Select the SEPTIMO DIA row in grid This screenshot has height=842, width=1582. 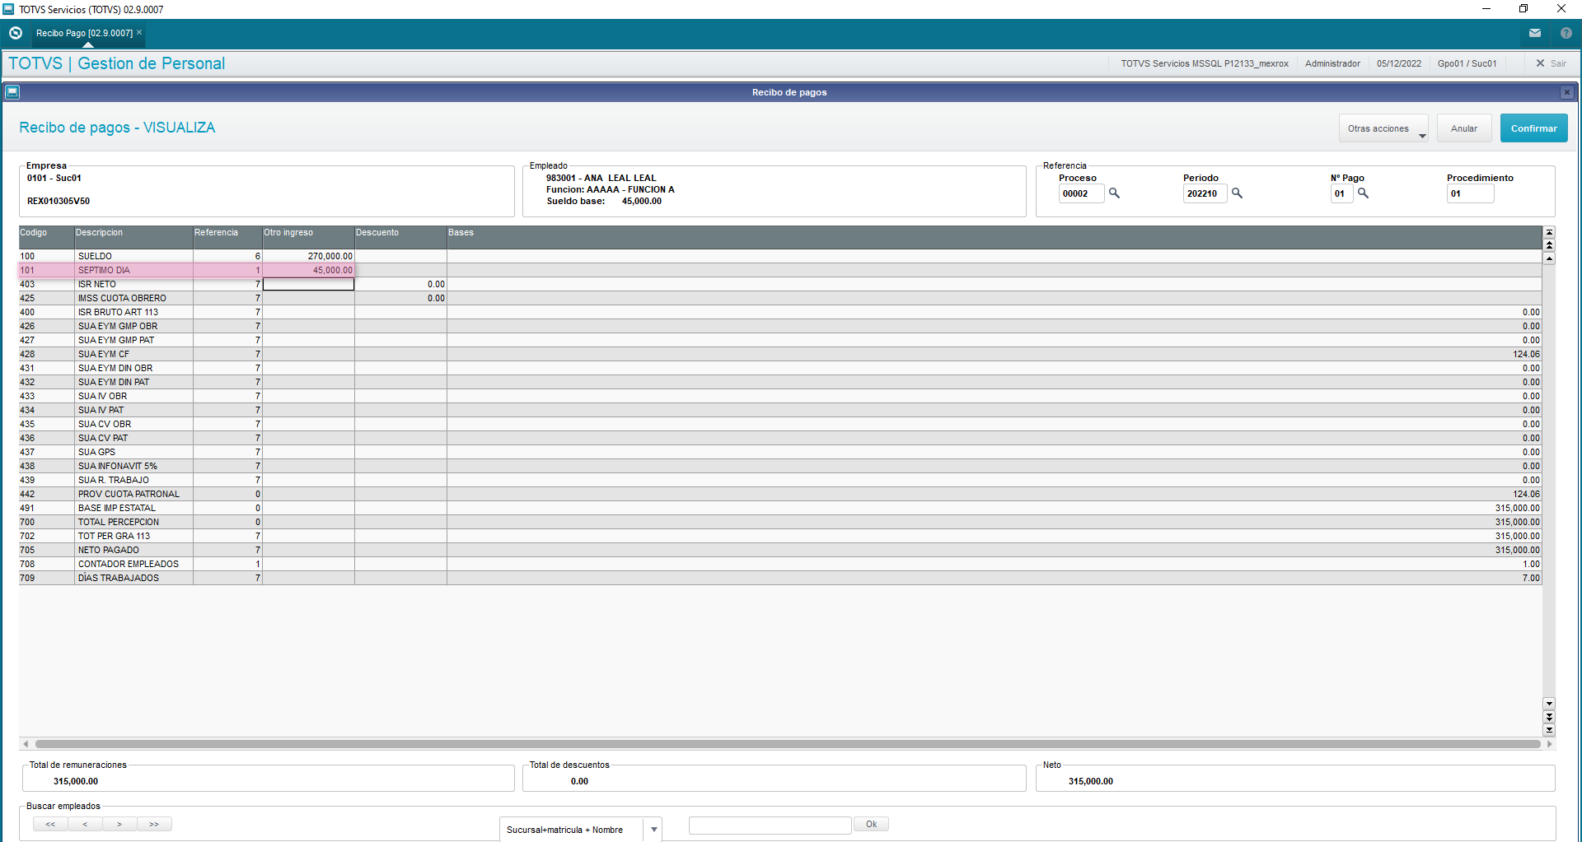coord(187,270)
